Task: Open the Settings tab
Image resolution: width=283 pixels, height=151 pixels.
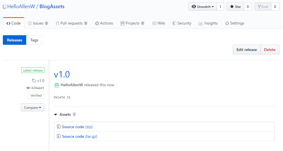Action: point(234,23)
